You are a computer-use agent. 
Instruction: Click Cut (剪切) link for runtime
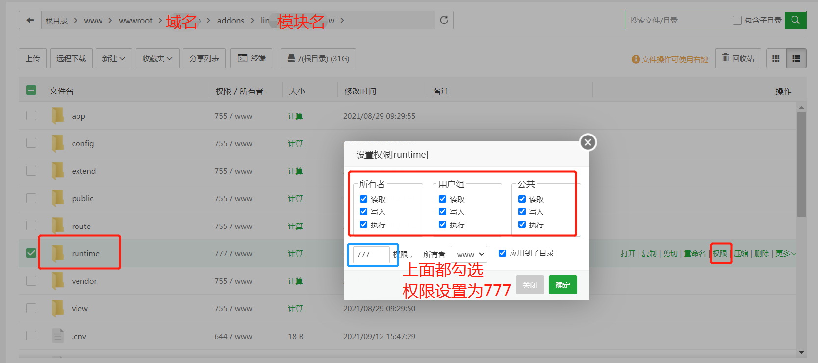pos(670,253)
